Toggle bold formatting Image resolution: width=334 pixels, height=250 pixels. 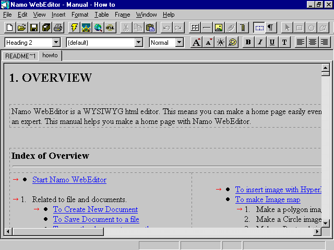click(x=248, y=42)
